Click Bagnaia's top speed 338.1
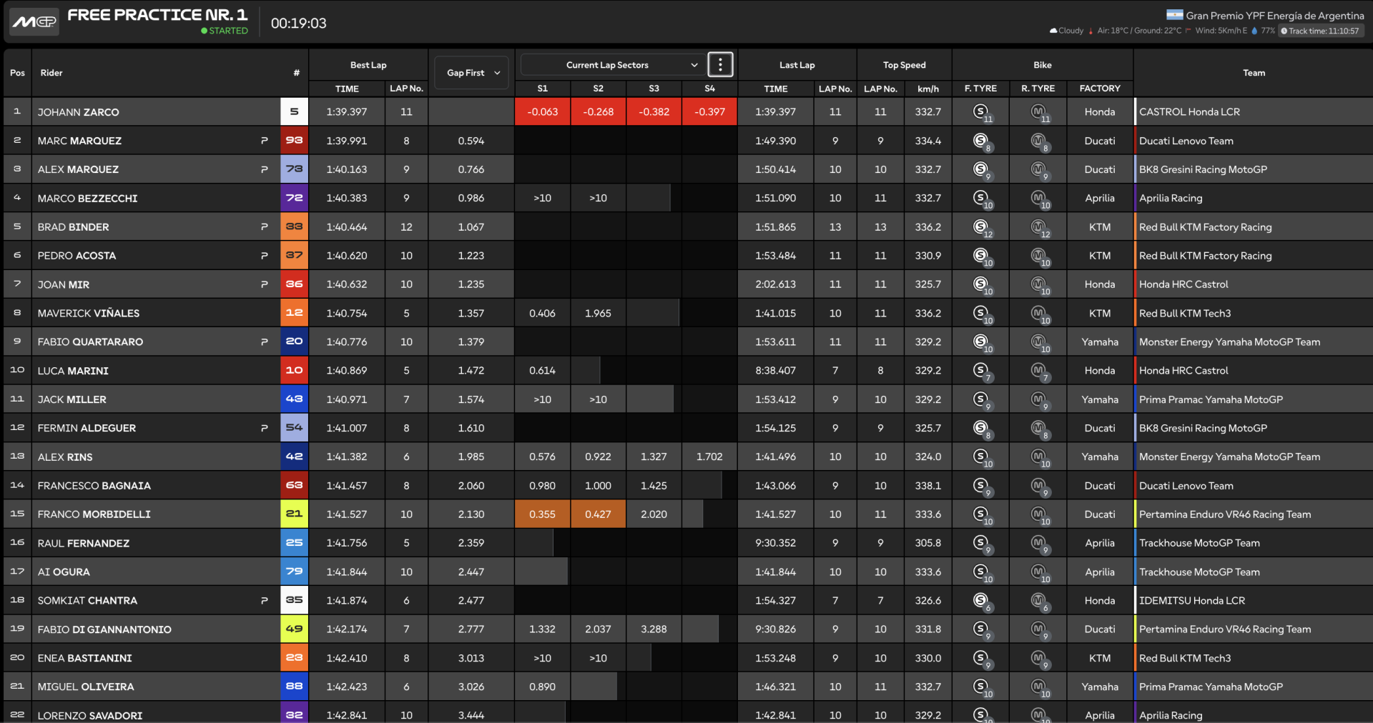 click(x=928, y=486)
